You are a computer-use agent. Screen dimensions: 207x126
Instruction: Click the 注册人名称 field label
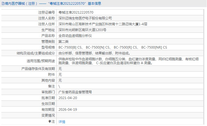click(46, 18)
